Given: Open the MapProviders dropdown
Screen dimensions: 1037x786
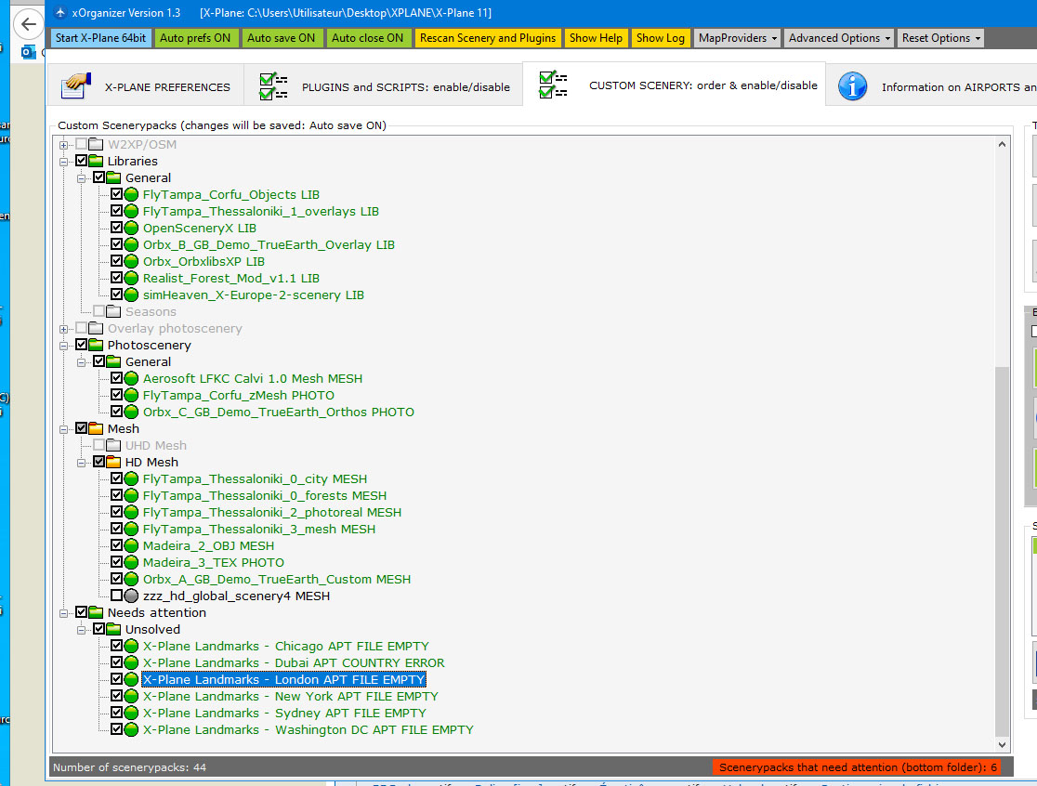Looking at the screenshot, I should [x=738, y=38].
